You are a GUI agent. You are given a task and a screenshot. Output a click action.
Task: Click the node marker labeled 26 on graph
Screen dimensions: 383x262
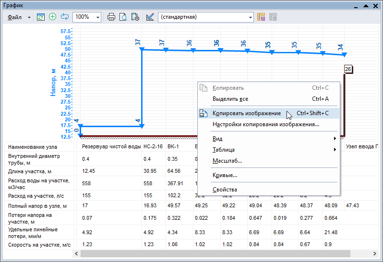click(x=348, y=70)
